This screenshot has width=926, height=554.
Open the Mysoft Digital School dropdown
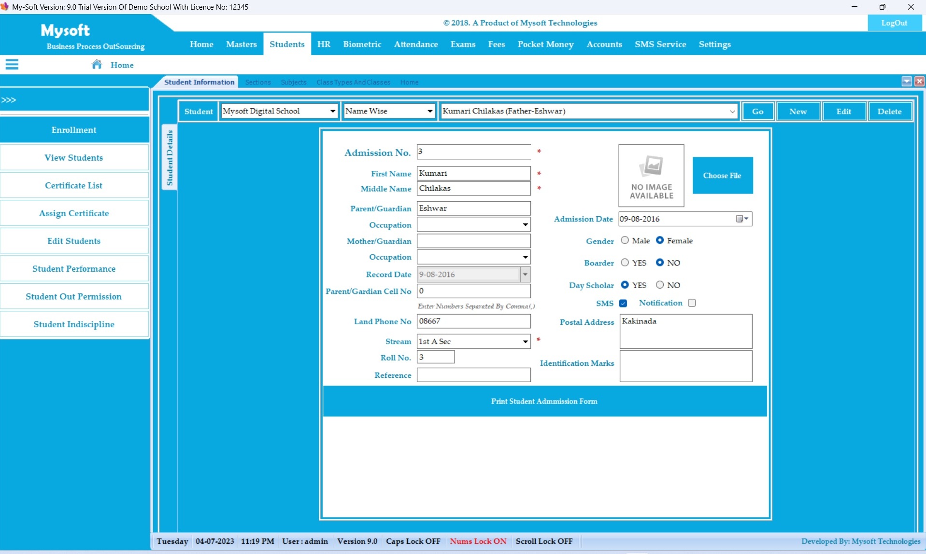pyautogui.click(x=332, y=111)
